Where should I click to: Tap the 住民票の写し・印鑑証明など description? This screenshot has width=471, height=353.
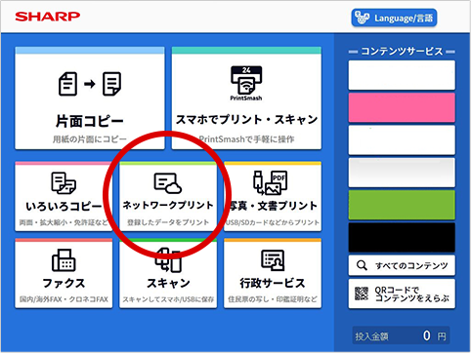pos(273,299)
